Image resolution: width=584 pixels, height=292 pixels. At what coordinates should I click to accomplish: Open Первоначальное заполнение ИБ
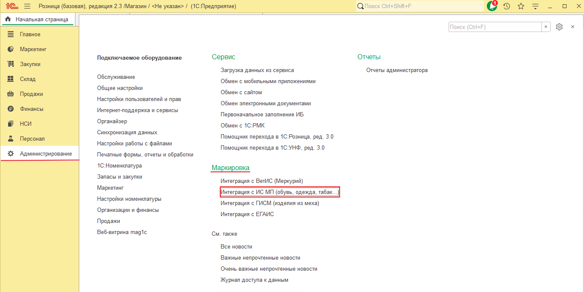coord(262,115)
